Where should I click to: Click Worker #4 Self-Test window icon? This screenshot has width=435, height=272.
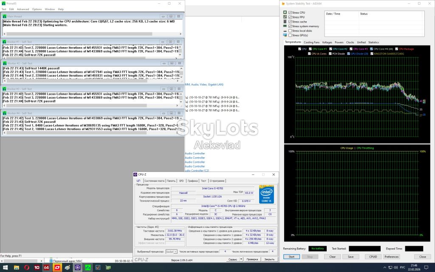coord(4,113)
